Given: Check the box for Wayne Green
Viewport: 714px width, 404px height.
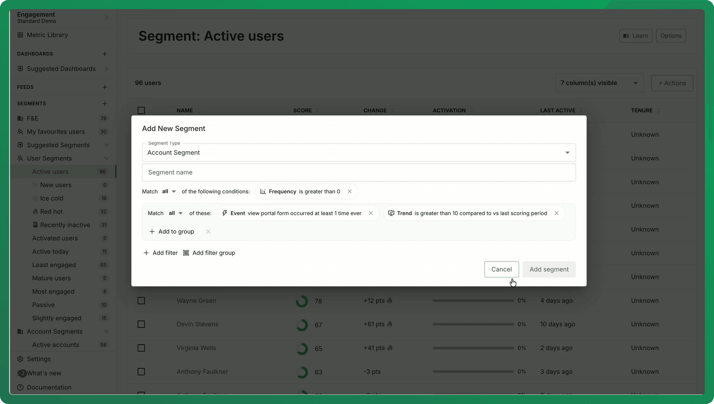Looking at the screenshot, I should (x=141, y=301).
